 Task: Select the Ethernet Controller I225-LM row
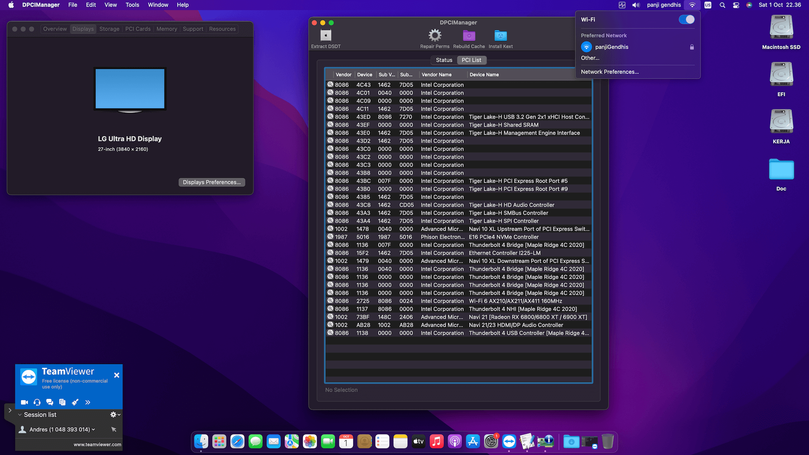(459, 253)
